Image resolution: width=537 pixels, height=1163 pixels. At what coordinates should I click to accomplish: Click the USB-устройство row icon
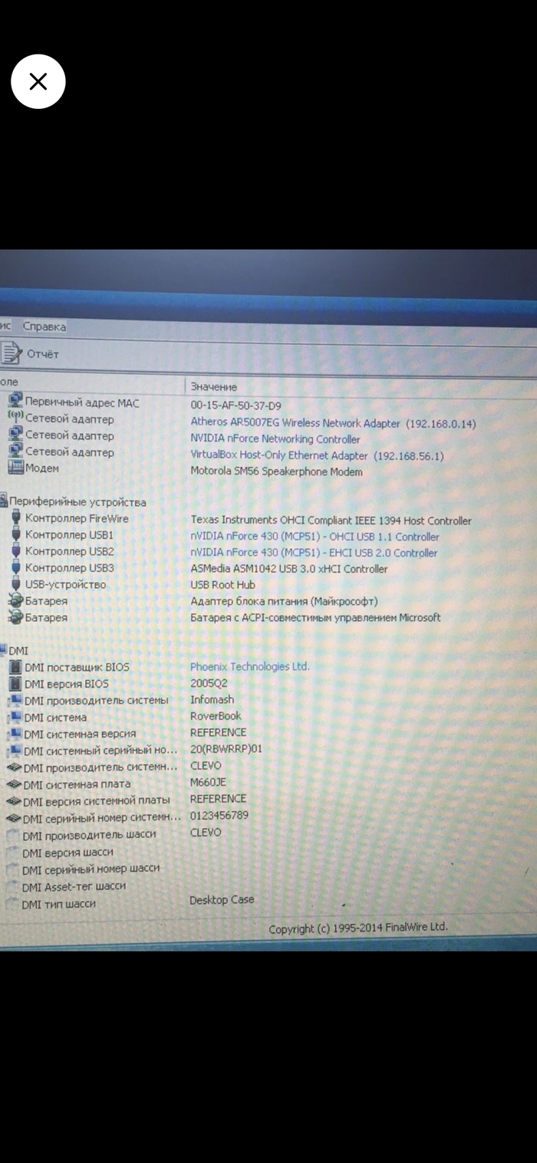click(16, 584)
